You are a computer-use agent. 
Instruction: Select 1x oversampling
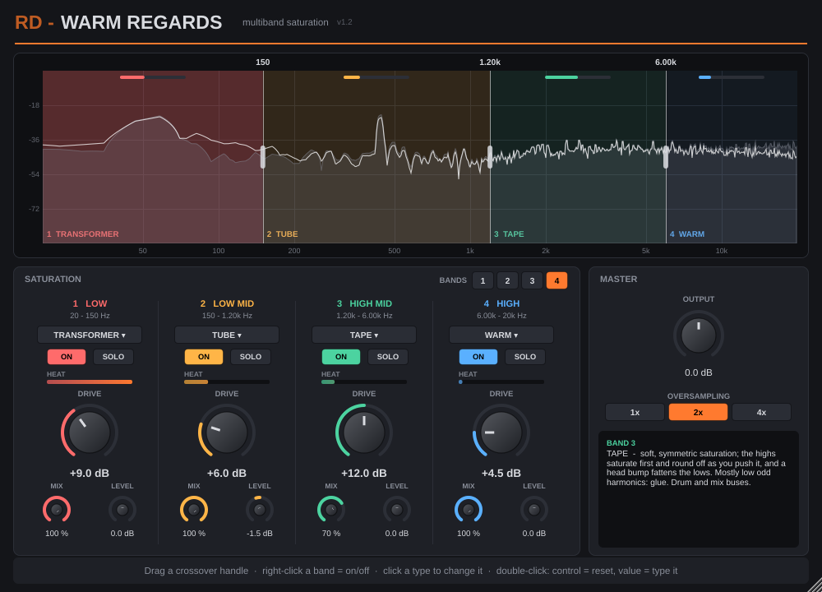click(x=635, y=412)
